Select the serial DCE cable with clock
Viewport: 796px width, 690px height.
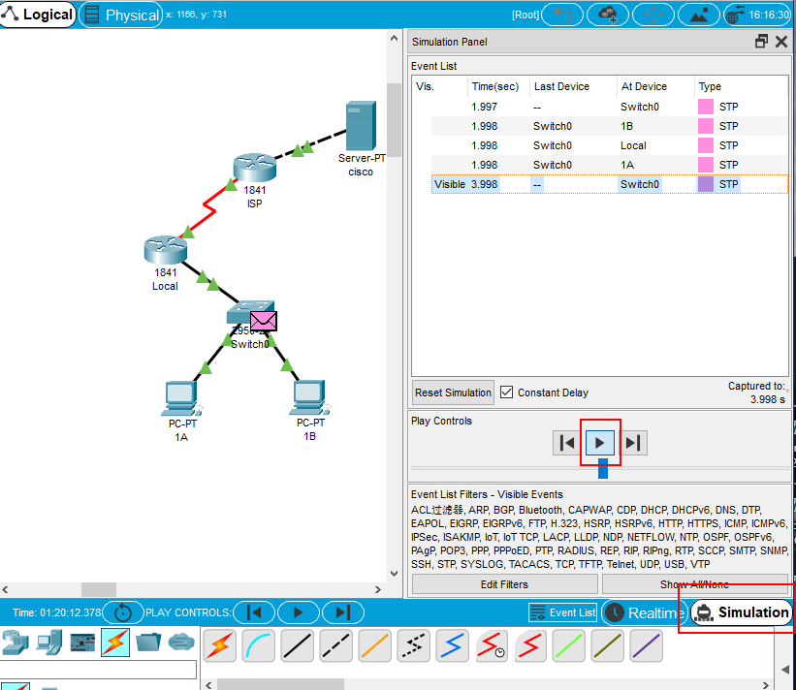pos(492,645)
